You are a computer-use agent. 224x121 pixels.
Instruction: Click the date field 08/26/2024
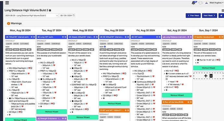coord(68,16)
